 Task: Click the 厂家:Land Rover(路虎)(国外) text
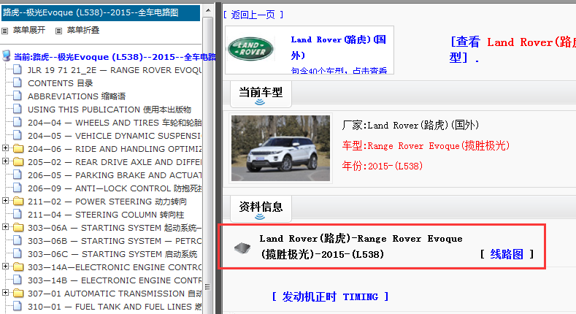(410, 125)
